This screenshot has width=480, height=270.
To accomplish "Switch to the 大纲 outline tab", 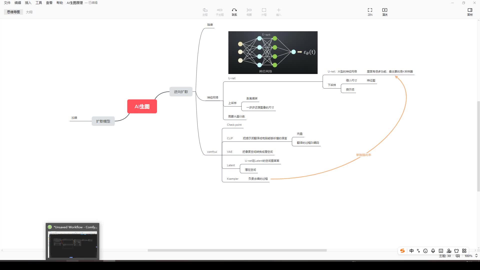I will coord(29,12).
